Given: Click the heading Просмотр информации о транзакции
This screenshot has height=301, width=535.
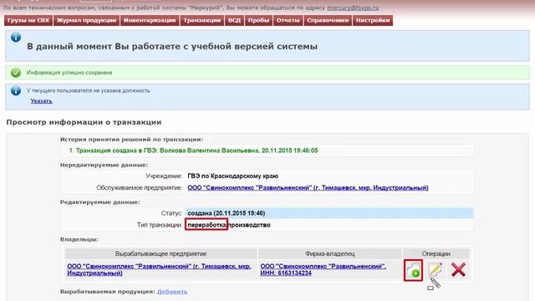Looking at the screenshot, I should 84,122.
